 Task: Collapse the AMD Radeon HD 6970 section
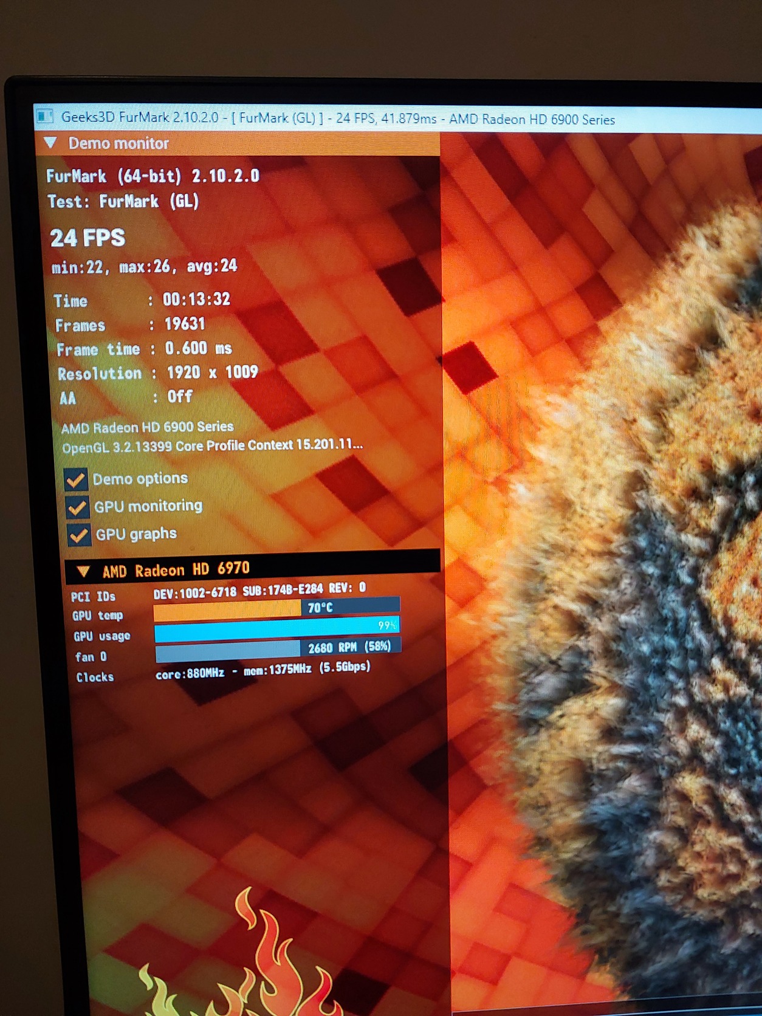pos(84,571)
